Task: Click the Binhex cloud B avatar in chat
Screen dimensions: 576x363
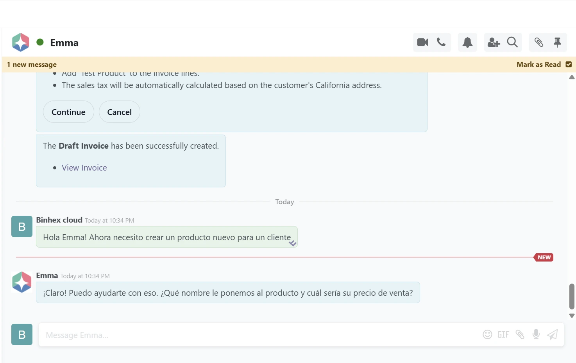Action: (22, 226)
